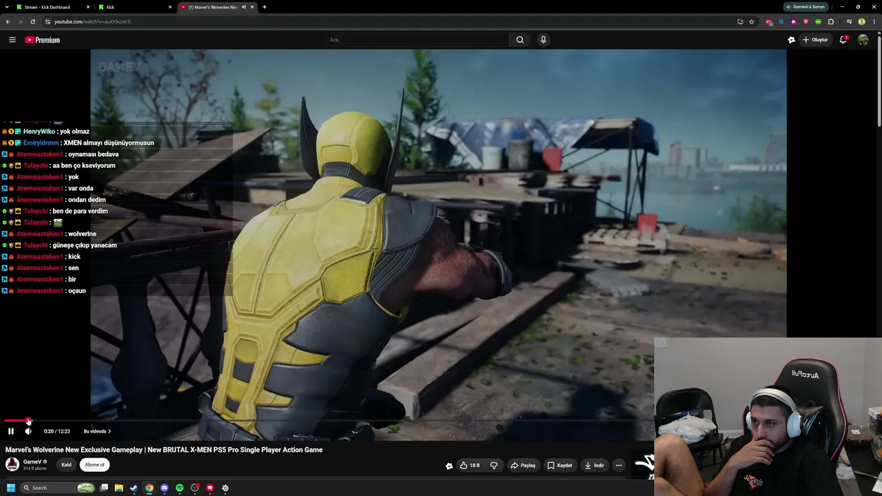Start voice search with microphone icon
Image resolution: width=882 pixels, height=496 pixels.
tap(543, 40)
